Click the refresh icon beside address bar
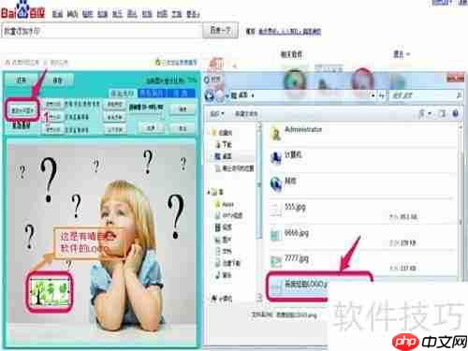 (382, 95)
